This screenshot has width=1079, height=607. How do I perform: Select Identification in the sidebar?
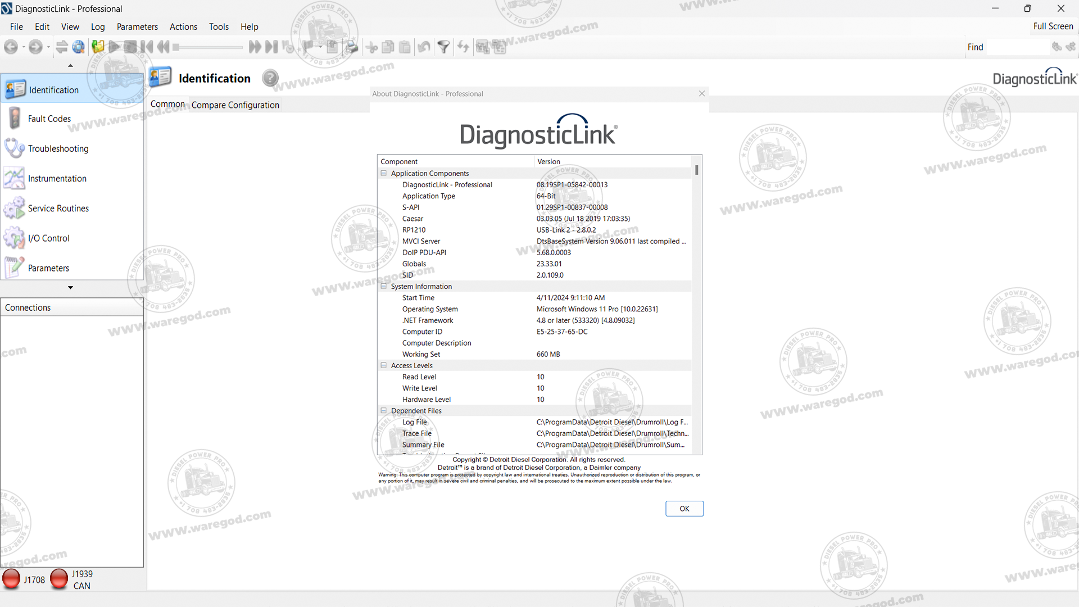72,89
